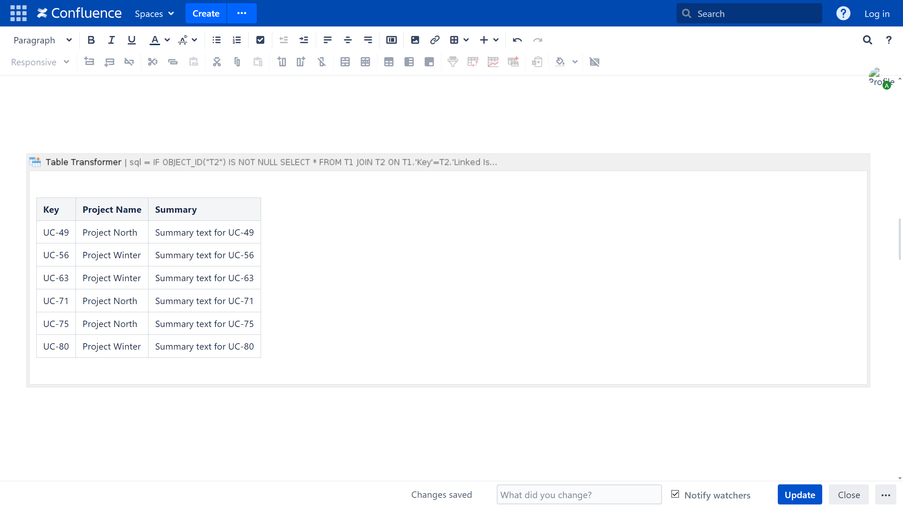Screen dimensions: 903x508
Task: Click the insert image icon
Action: (415, 40)
